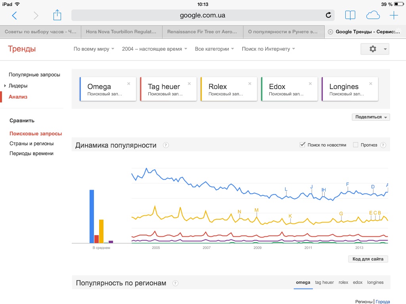
Task: Expand the Поделиться dropdown button
Action: (371, 117)
